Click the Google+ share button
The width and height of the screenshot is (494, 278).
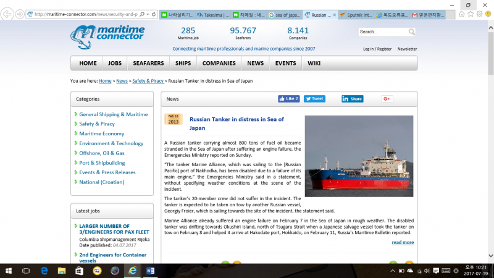(387, 99)
